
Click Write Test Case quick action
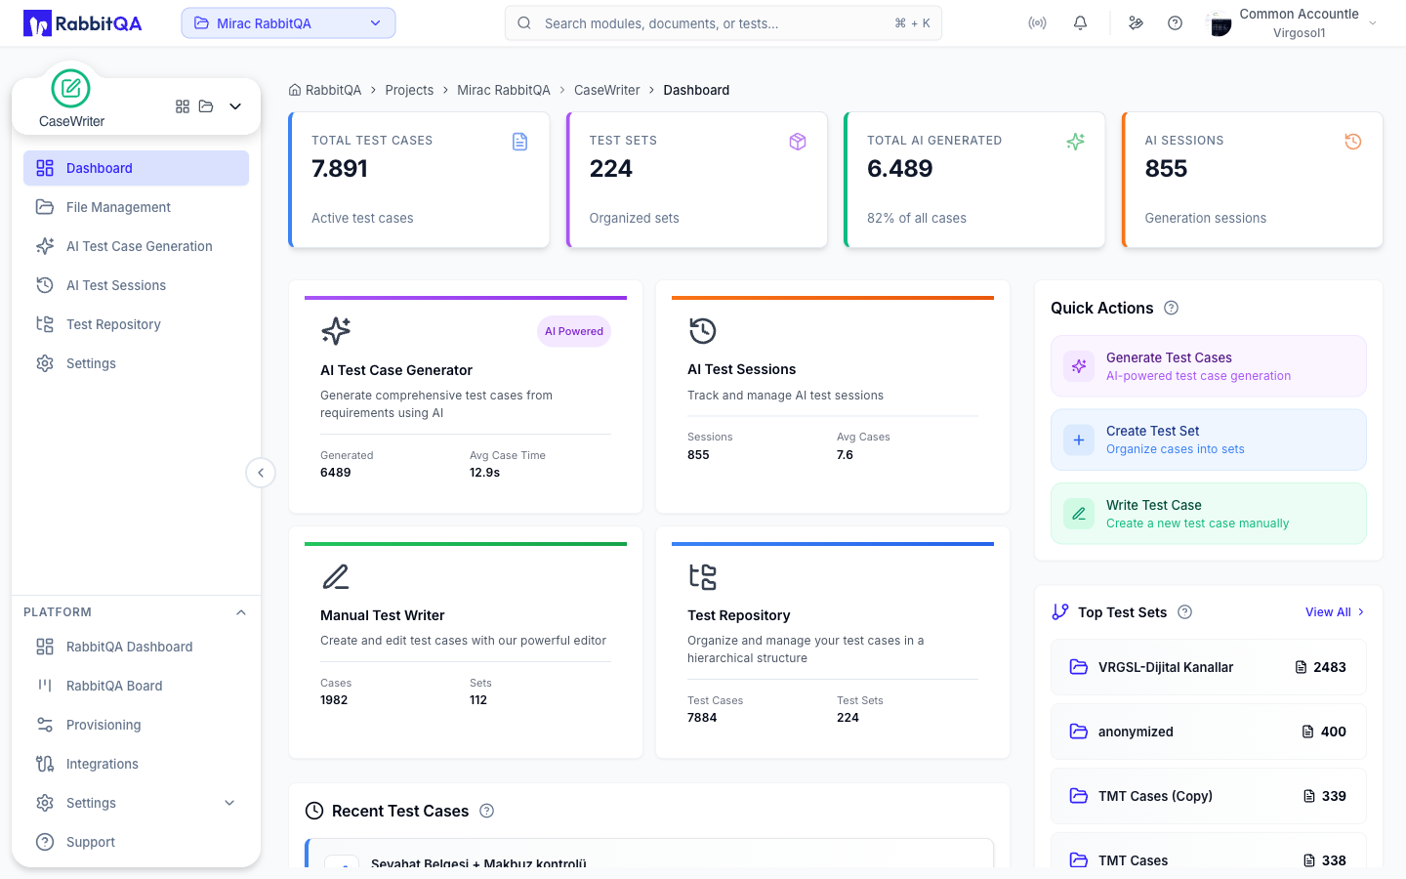pos(1209,514)
